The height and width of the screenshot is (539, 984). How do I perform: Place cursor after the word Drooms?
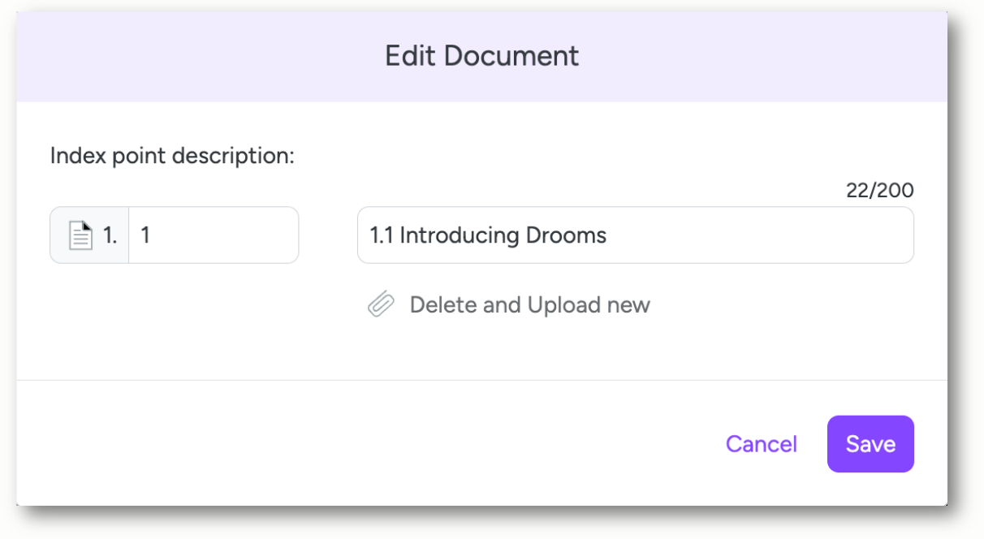coord(608,235)
